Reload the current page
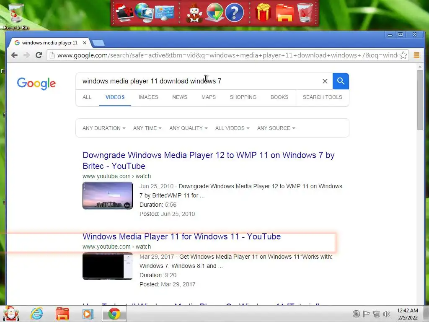429x322 pixels. pos(39,55)
